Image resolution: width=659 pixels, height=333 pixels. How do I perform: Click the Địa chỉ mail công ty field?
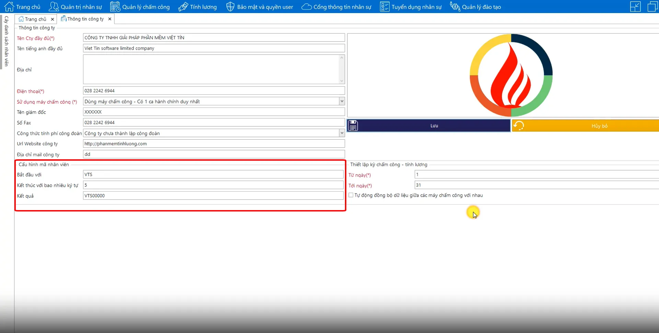[214, 154]
